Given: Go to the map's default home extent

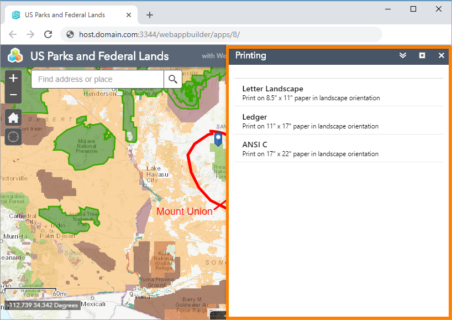Looking at the screenshot, I should click(x=13, y=117).
